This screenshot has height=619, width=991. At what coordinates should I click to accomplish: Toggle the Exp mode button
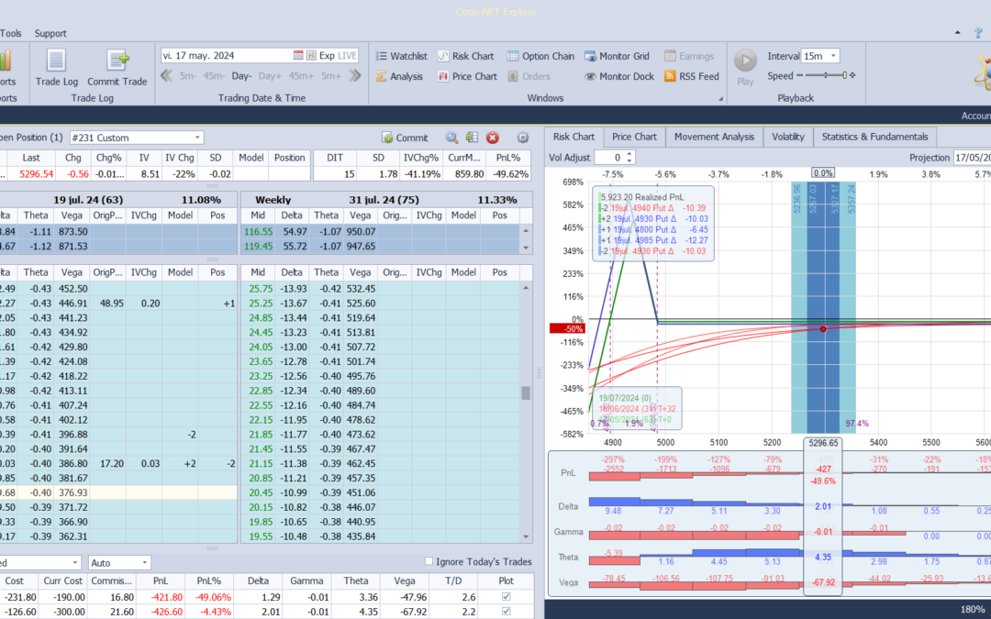pyautogui.click(x=327, y=56)
